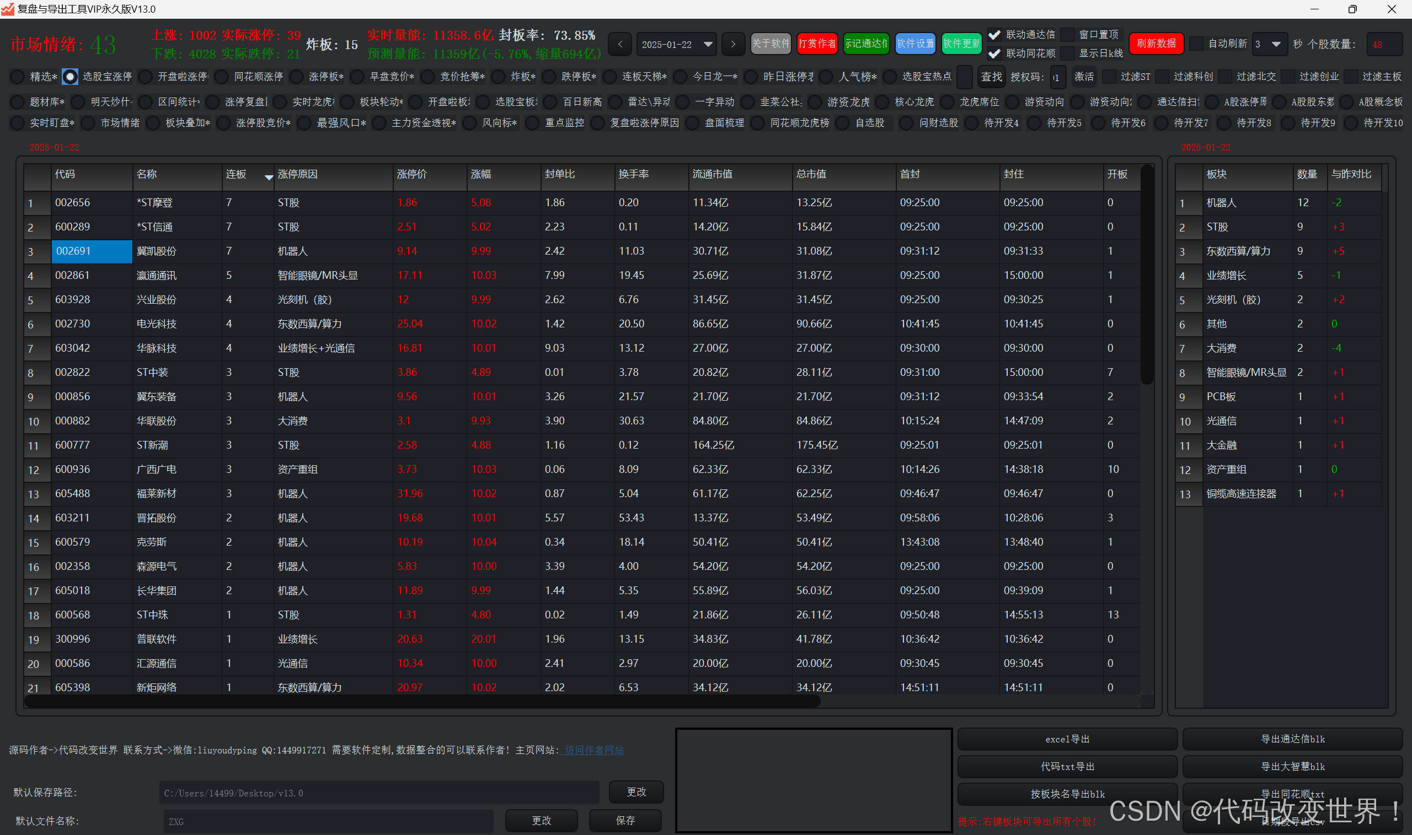This screenshot has width=1412, height=835.
Task: Go to next date with right arrow
Action: pyautogui.click(x=732, y=44)
